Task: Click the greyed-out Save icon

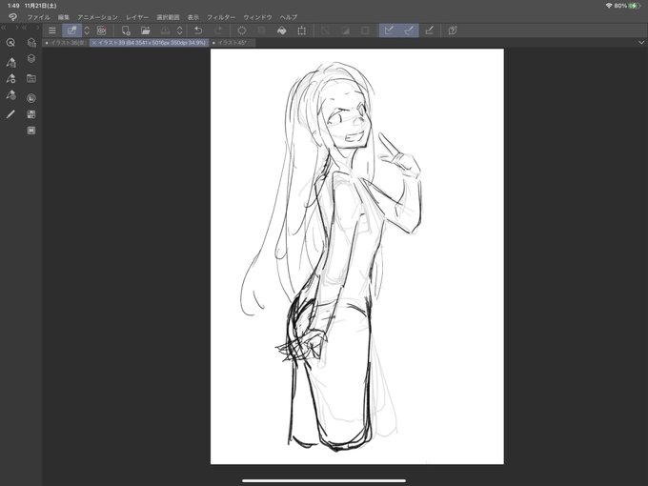Action: [165, 30]
